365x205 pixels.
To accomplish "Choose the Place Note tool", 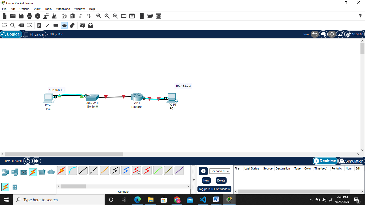I will tap(39, 25).
